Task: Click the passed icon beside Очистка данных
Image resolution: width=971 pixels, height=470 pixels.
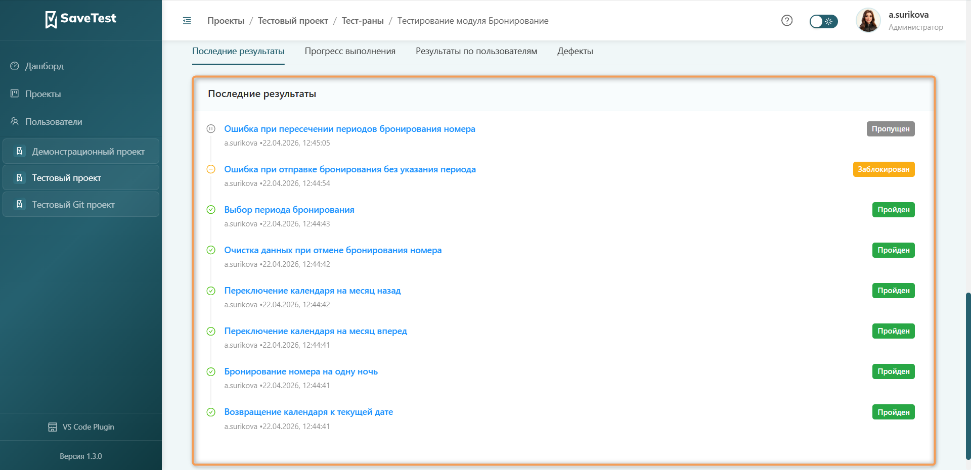Action: [211, 250]
